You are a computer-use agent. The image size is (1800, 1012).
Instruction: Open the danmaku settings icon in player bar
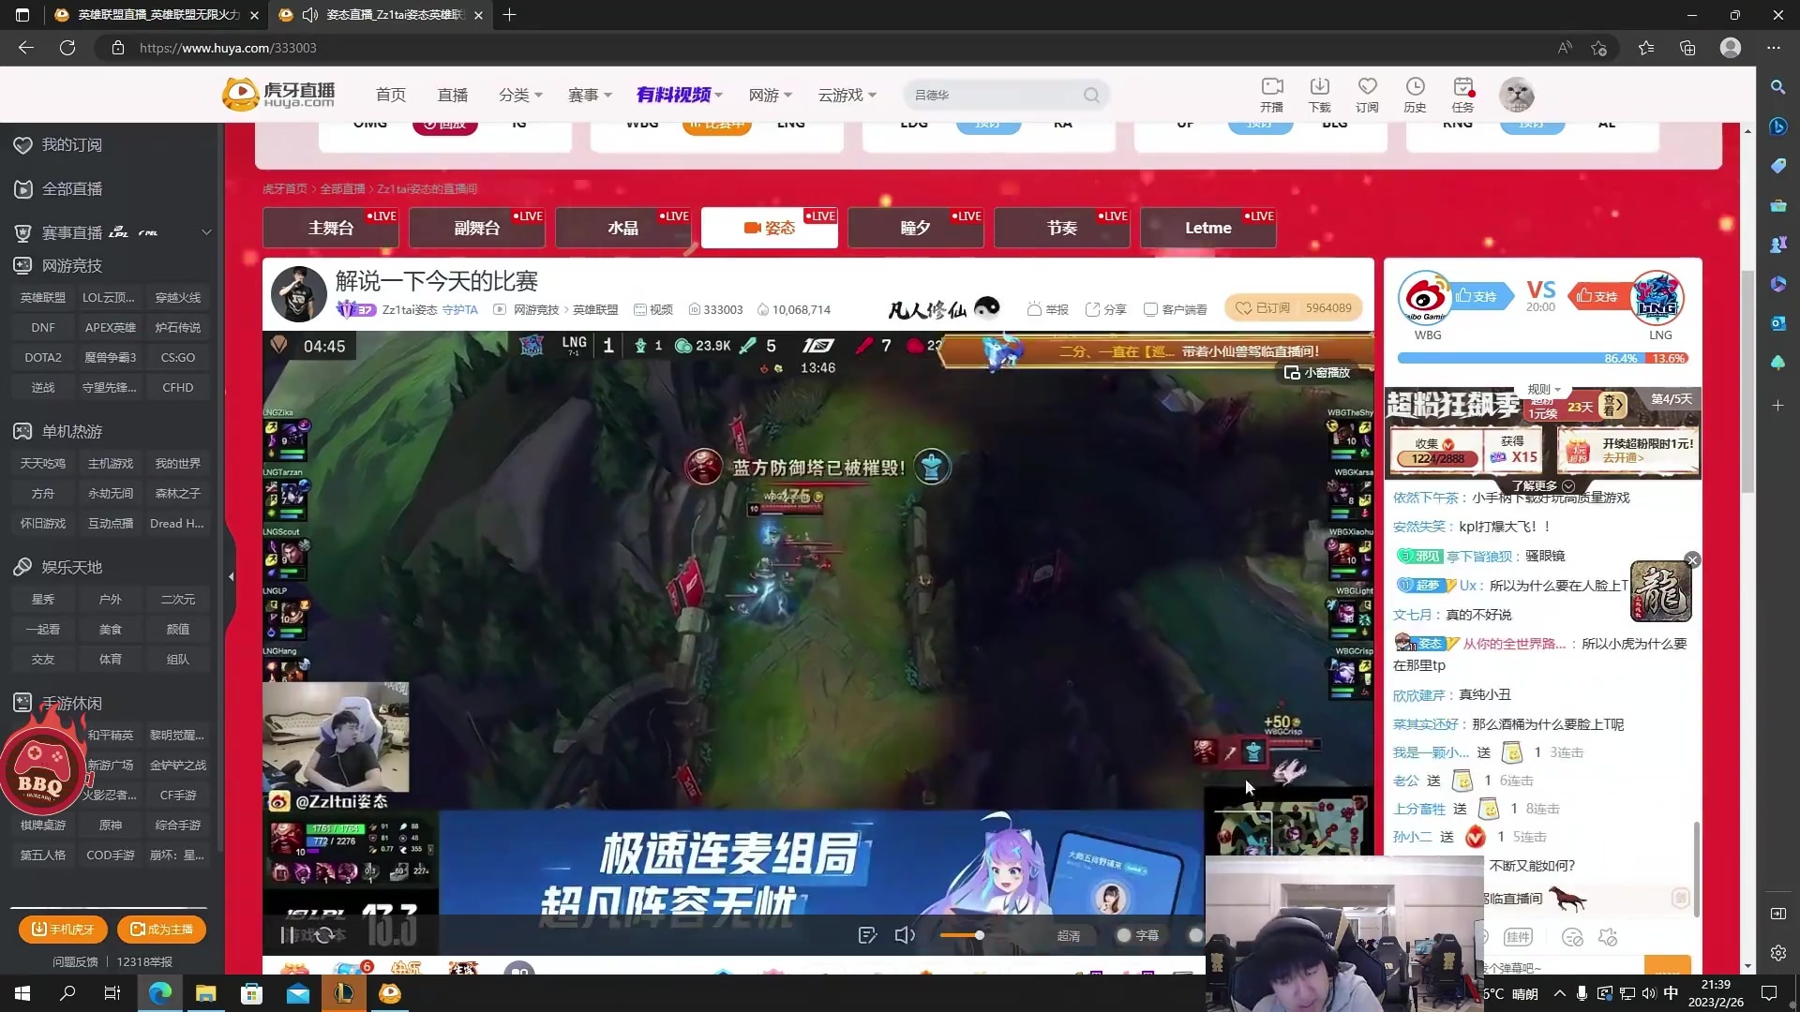click(867, 935)
